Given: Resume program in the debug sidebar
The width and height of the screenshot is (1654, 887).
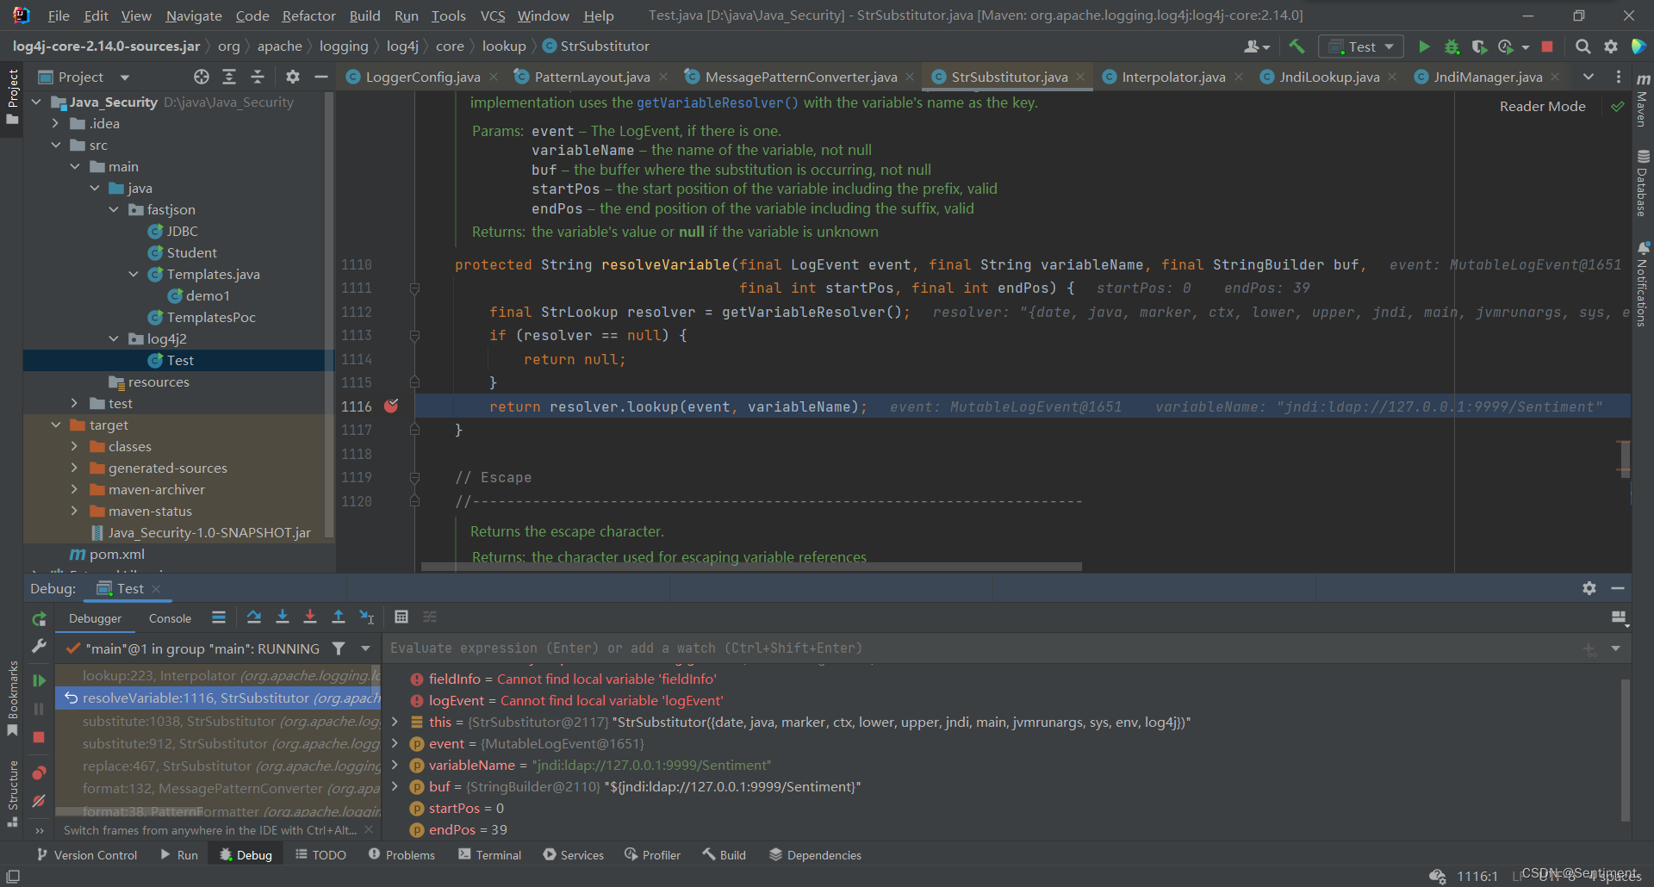Looking at the screenshot, I should pyautogui.click(x=39, y=680).
